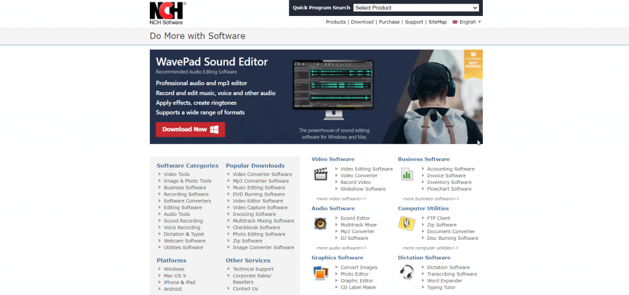Expand the English language dropdown arrow

479,22
